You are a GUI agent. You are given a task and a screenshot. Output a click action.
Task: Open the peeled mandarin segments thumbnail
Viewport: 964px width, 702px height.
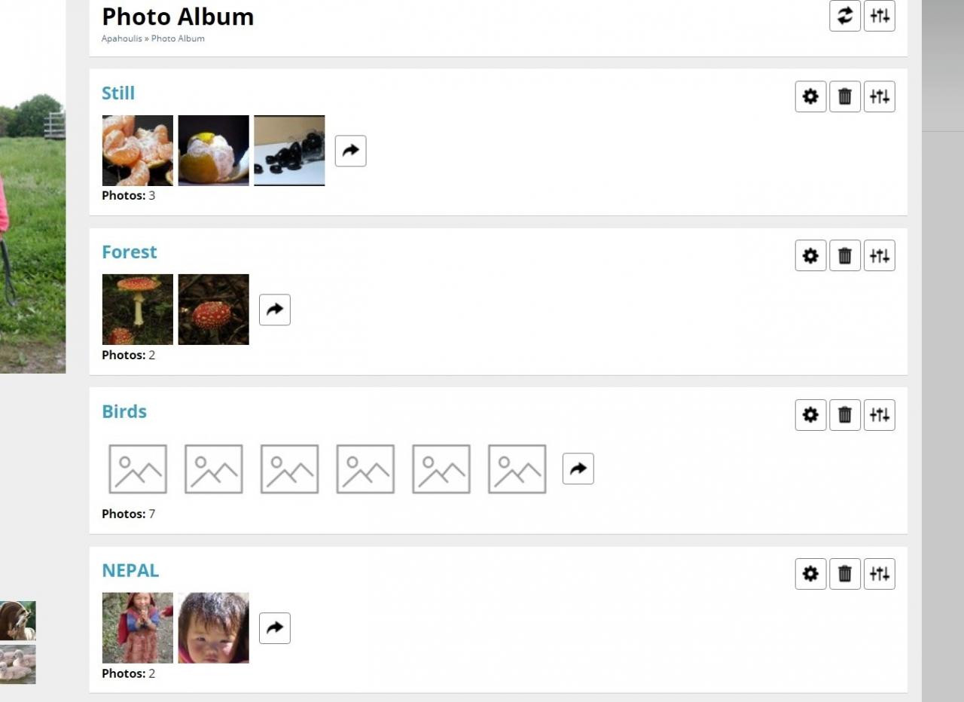138,150
